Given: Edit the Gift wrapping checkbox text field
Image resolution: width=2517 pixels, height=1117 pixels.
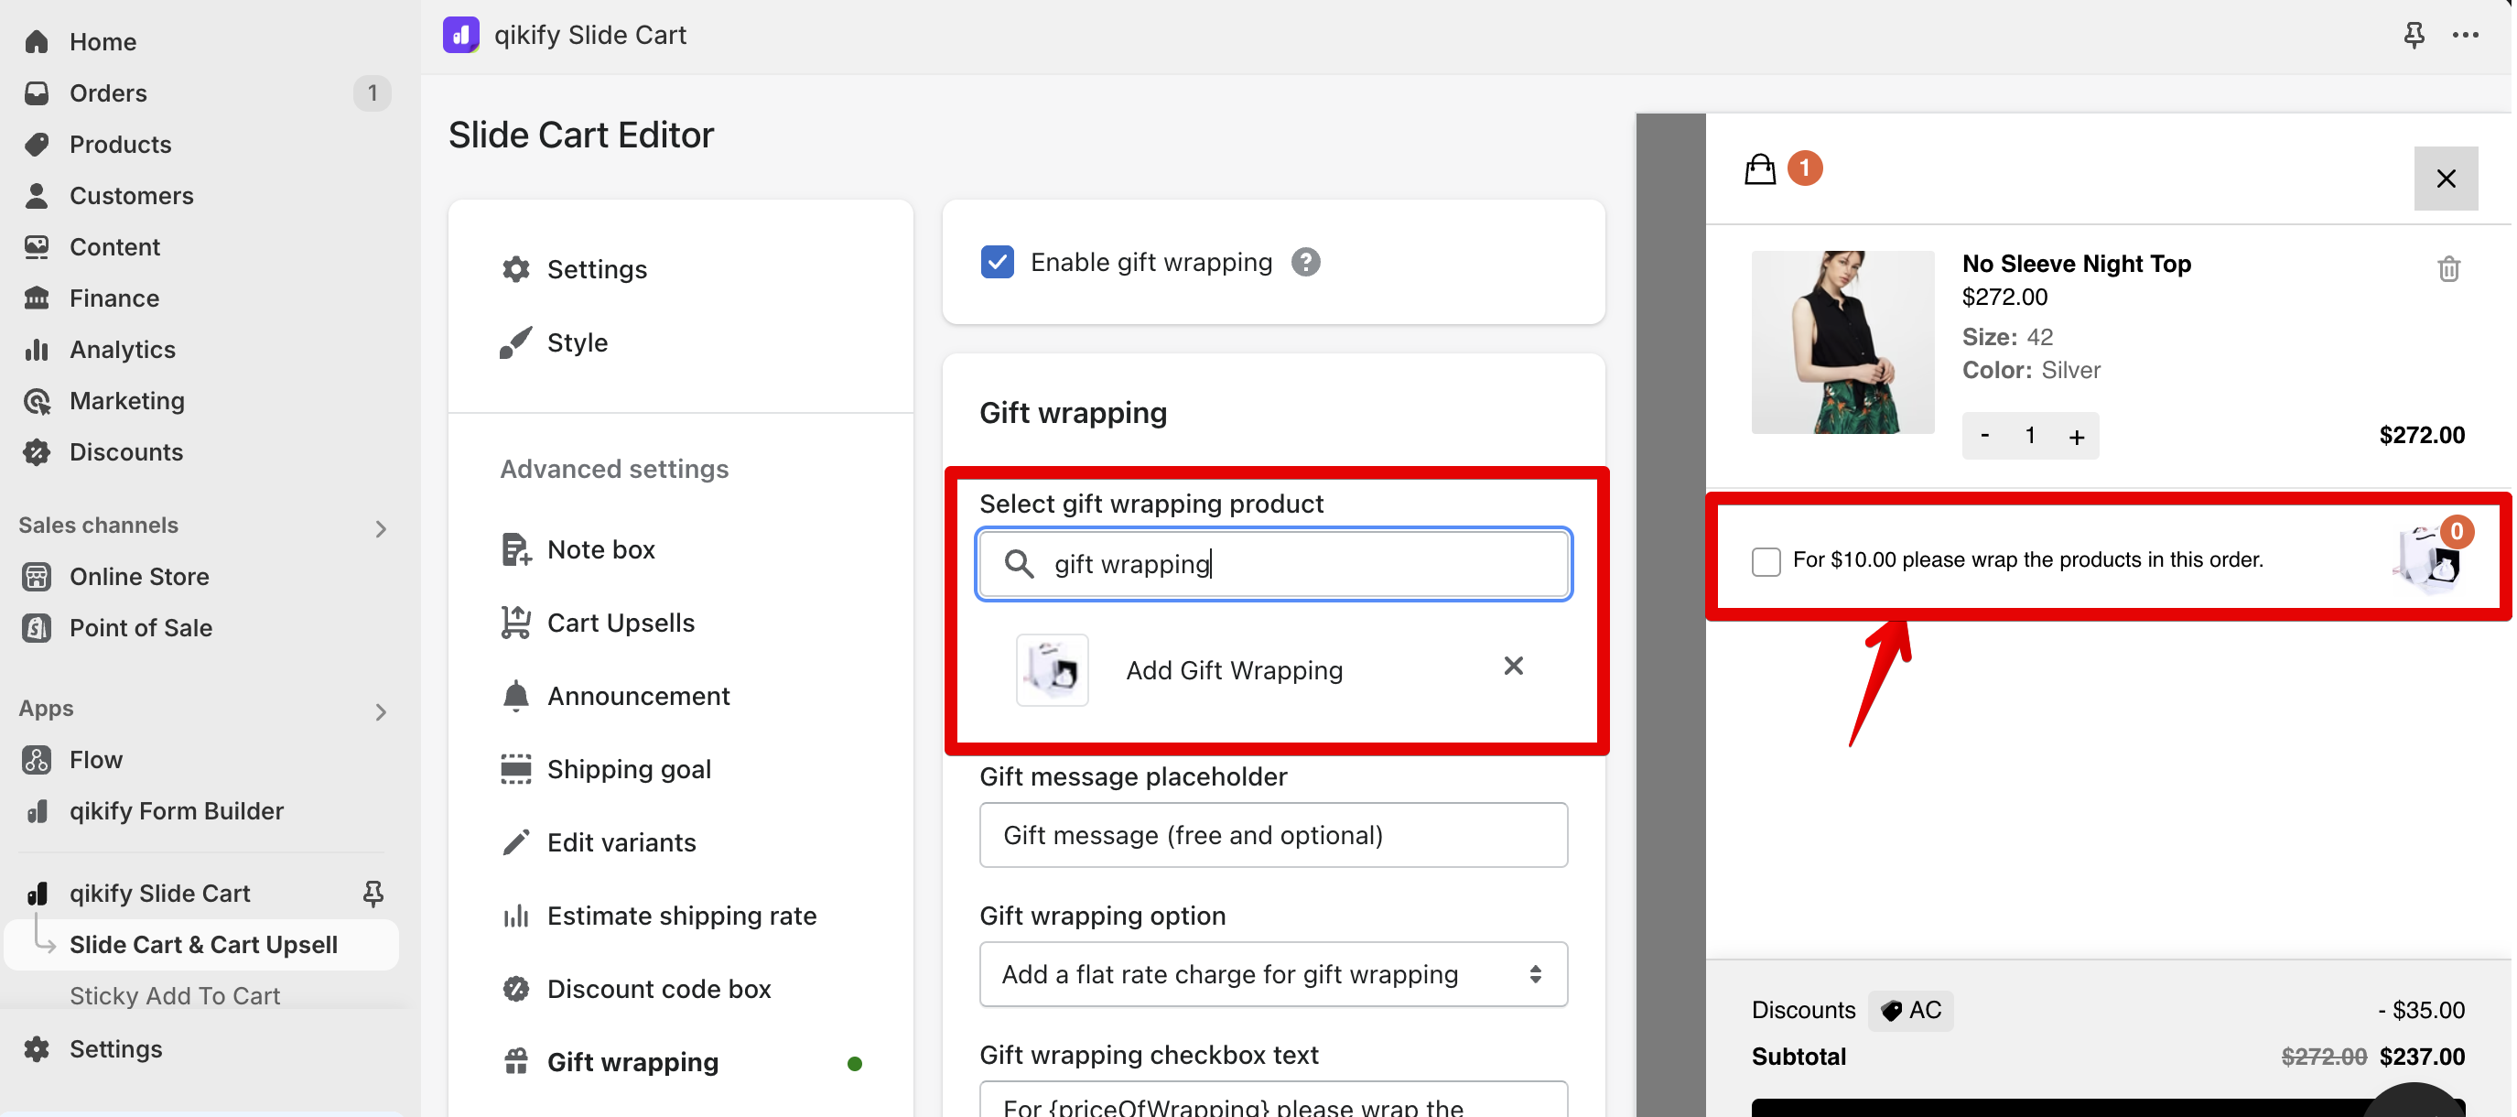Looking at the screenshot, I should pos(1273,1100).
